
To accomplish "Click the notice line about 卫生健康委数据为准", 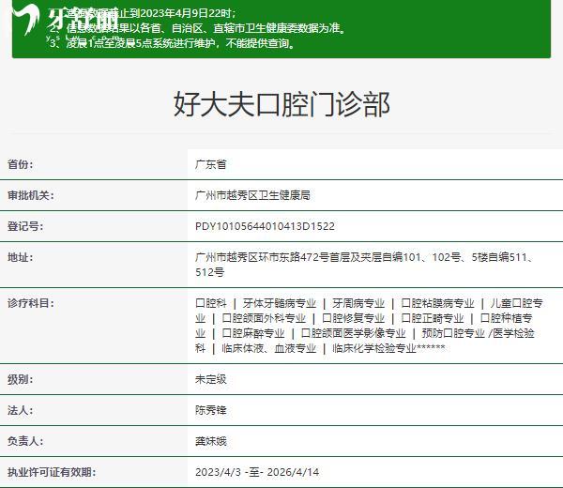I will (198, 28).
